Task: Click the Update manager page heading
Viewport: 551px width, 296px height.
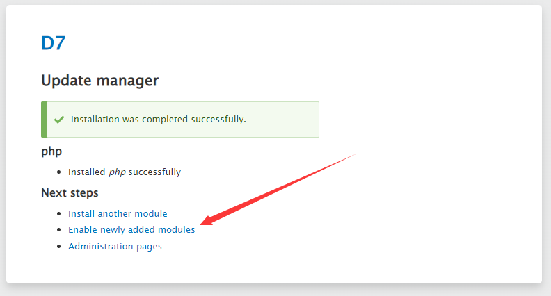Action: 99,81
